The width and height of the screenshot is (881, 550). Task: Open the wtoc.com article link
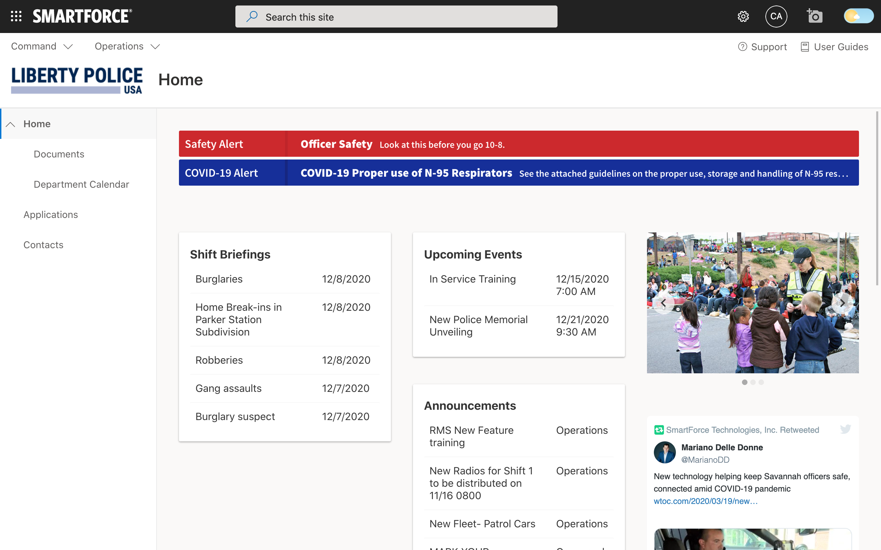coord(705,501)
